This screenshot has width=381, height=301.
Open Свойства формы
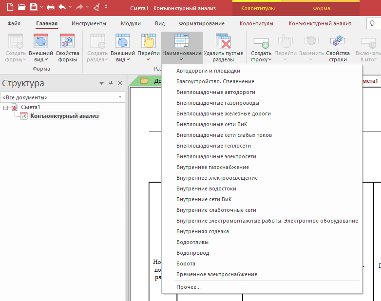click(67, 49)
